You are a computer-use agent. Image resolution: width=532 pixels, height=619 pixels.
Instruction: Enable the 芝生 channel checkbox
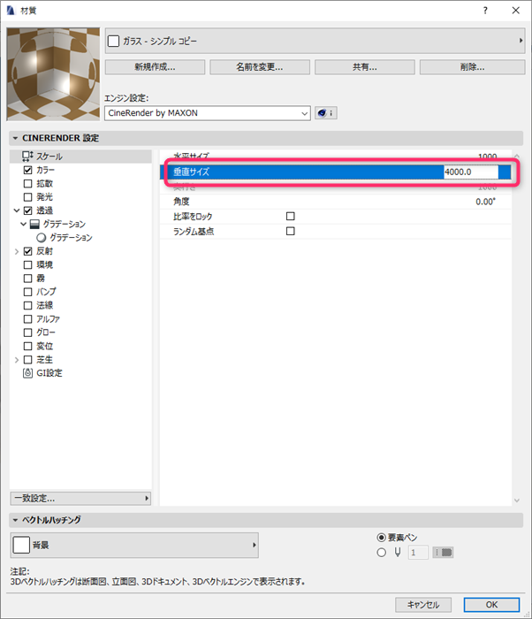[x=27, y=360]
